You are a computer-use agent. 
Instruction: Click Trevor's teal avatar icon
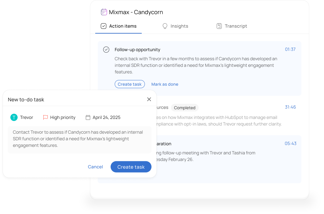coord(14,117)
